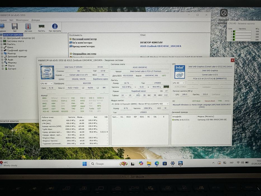Open the Windows Start button
Viewport: 261px width, 196px height.
coord(84,164)
